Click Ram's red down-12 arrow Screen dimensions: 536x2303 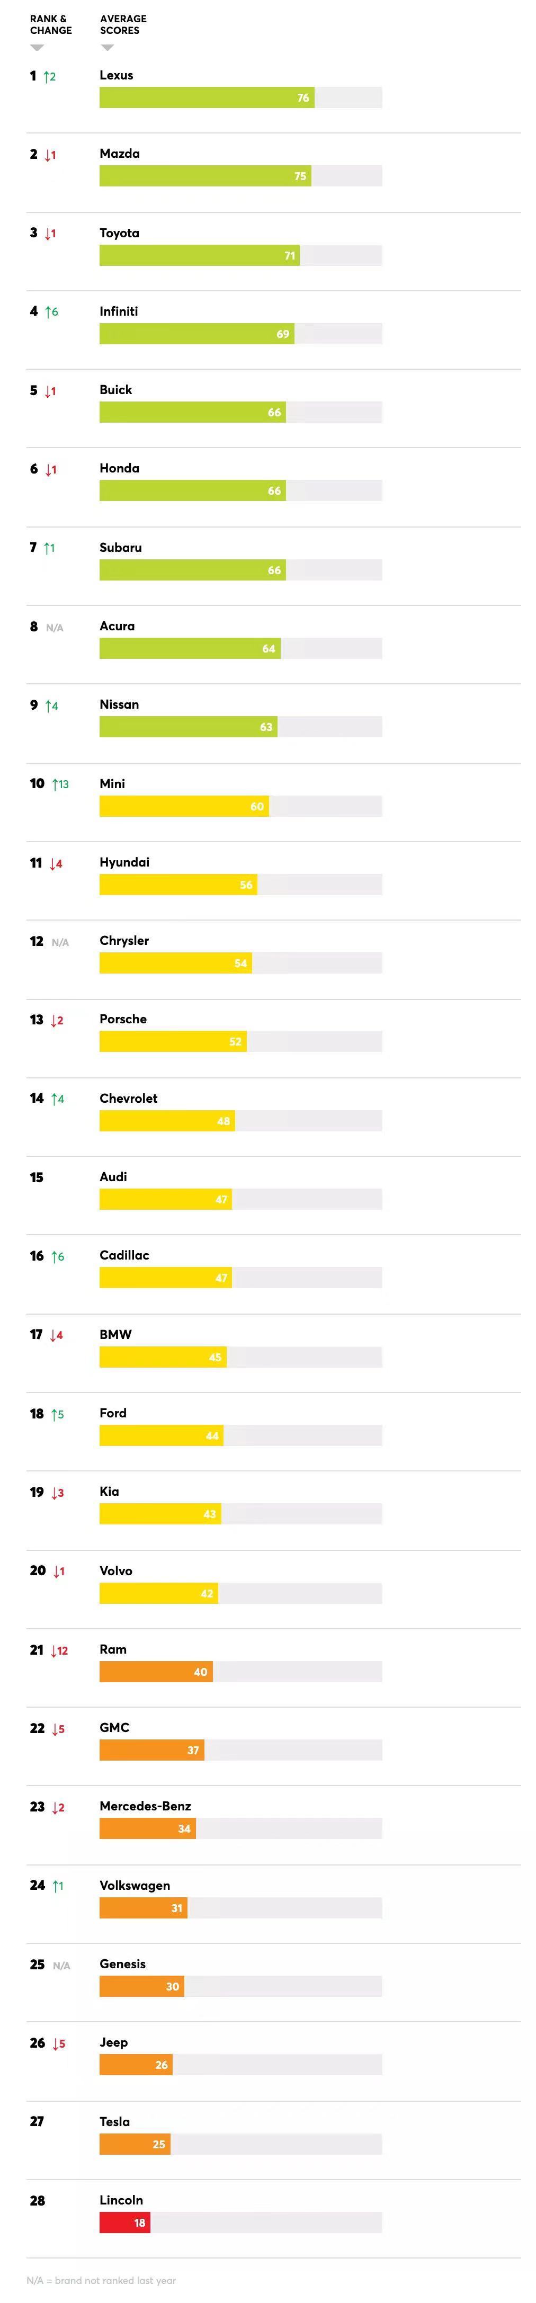pyautogui.click(x=53, y=1650)
